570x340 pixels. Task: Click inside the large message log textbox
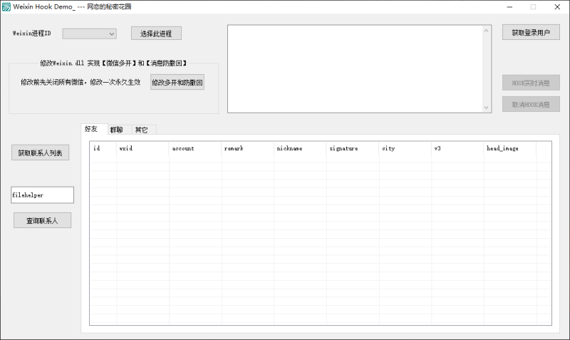click(x=355, y=68)
